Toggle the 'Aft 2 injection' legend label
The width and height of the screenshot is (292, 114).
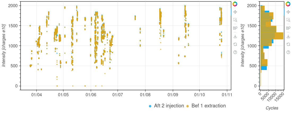(x=169, y=106)
